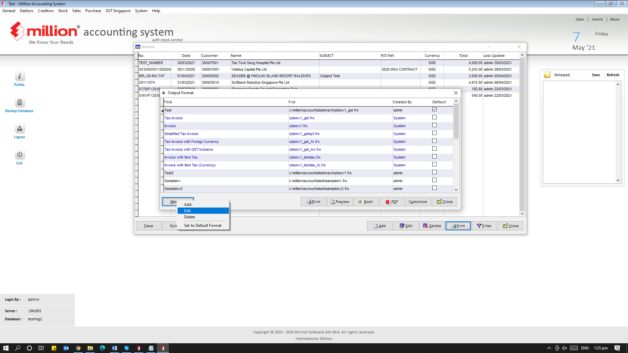Screen dimensions: 628x353
Task: Open the Profile icon in sidebar
Action: click(x=20, y=76)
